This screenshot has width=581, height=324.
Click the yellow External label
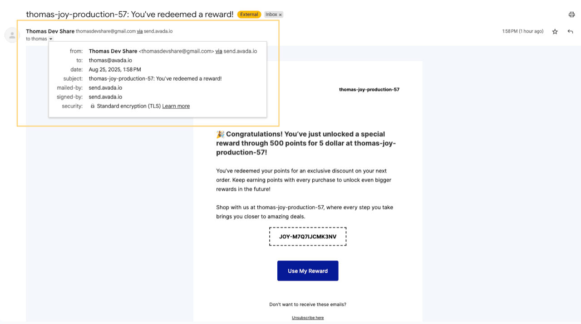click(x=249, y=15)
